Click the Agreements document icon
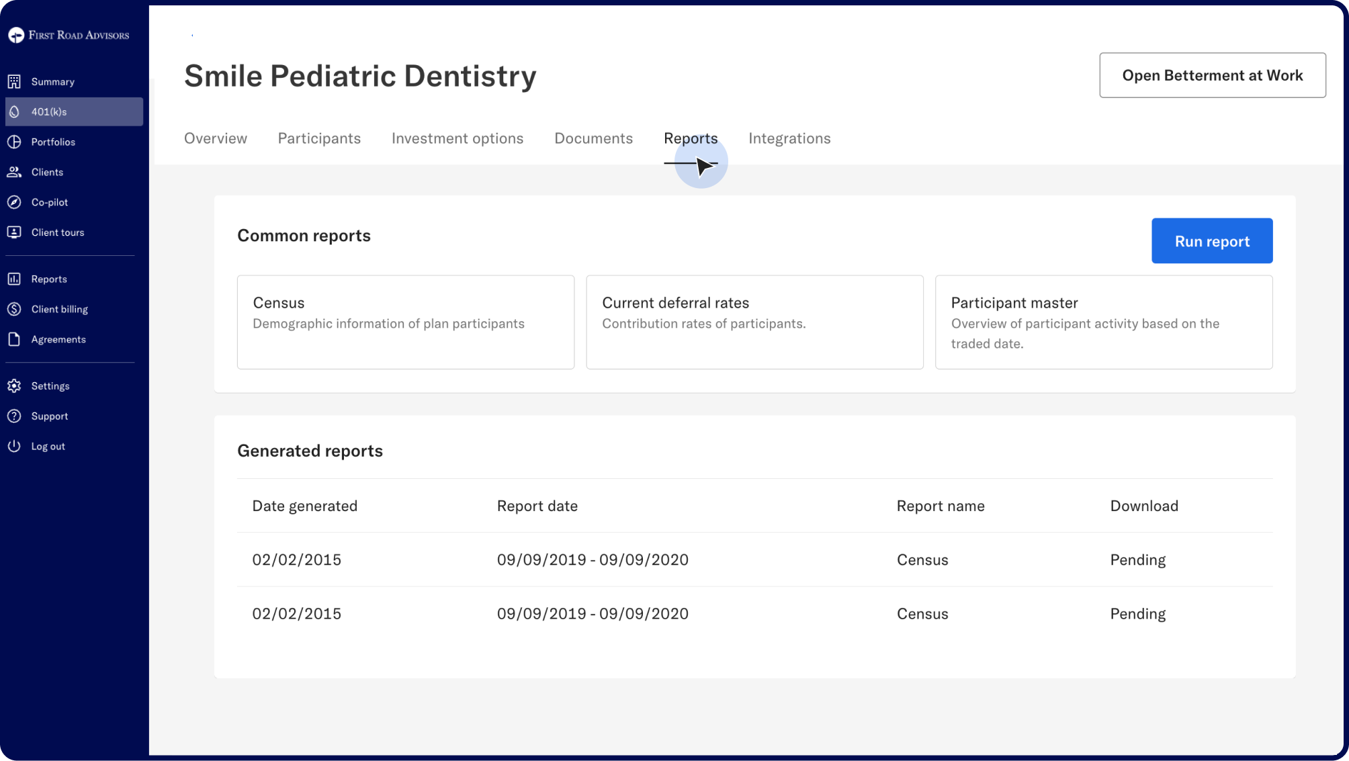1349x761 pixels. point(14,339)
